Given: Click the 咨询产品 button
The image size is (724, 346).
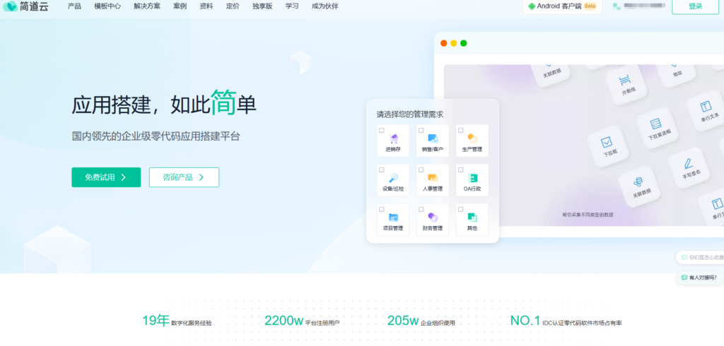Looking at the screenshot, I should pyautogui.click(x=184, y=177).
